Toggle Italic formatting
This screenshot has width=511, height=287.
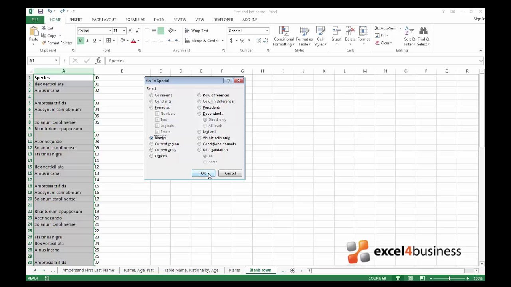87,41
